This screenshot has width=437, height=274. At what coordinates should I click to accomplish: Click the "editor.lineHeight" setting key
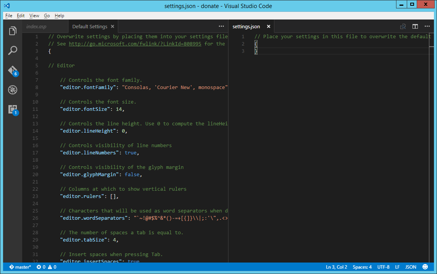click(x=88, y=131)
